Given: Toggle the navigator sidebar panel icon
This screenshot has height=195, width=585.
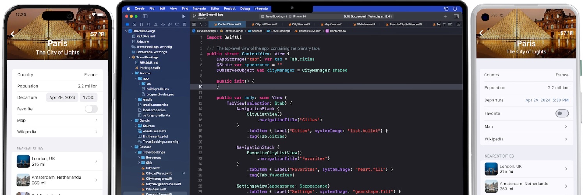Looking at the screenshot, I should point(145,16).
